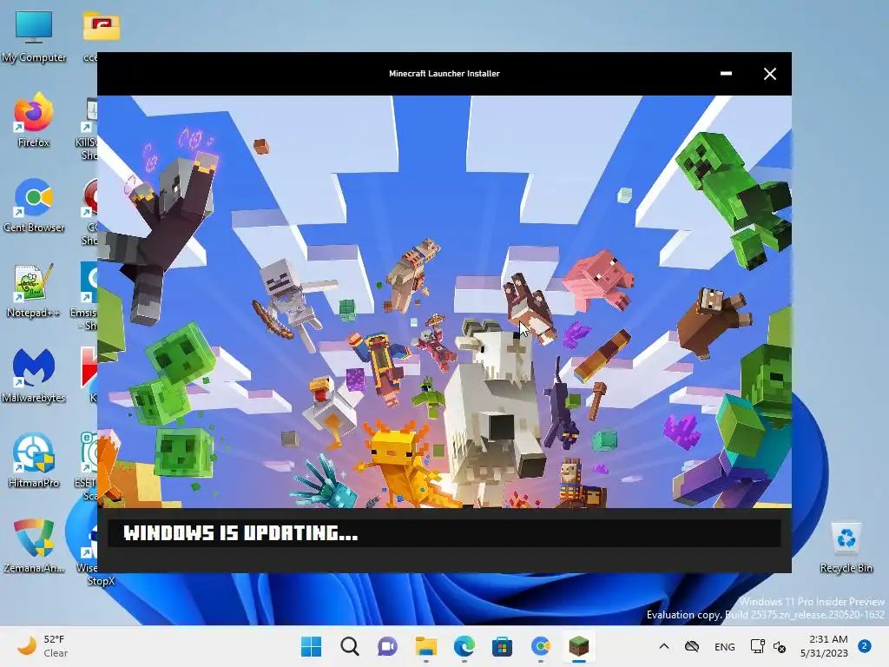The height and width of the screenshot is (667, 889).
Task: Launch Microsoft Edge from taskbar
Action: pos(464,646)
